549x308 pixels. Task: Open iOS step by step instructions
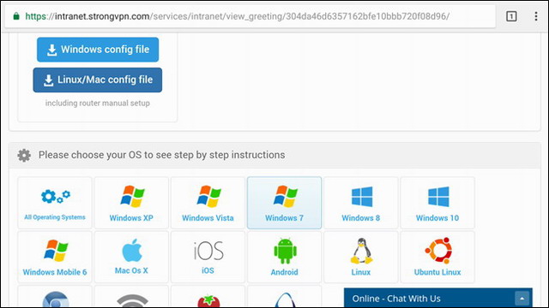(208, 257)
